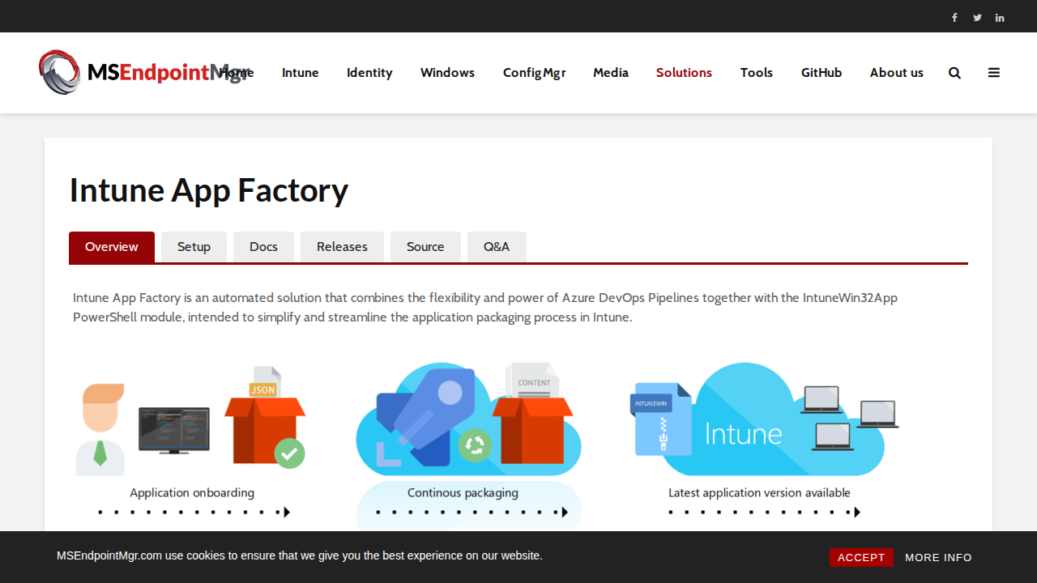Accept the cookie notice
The image size is (1037, 583).
point(861,557)
